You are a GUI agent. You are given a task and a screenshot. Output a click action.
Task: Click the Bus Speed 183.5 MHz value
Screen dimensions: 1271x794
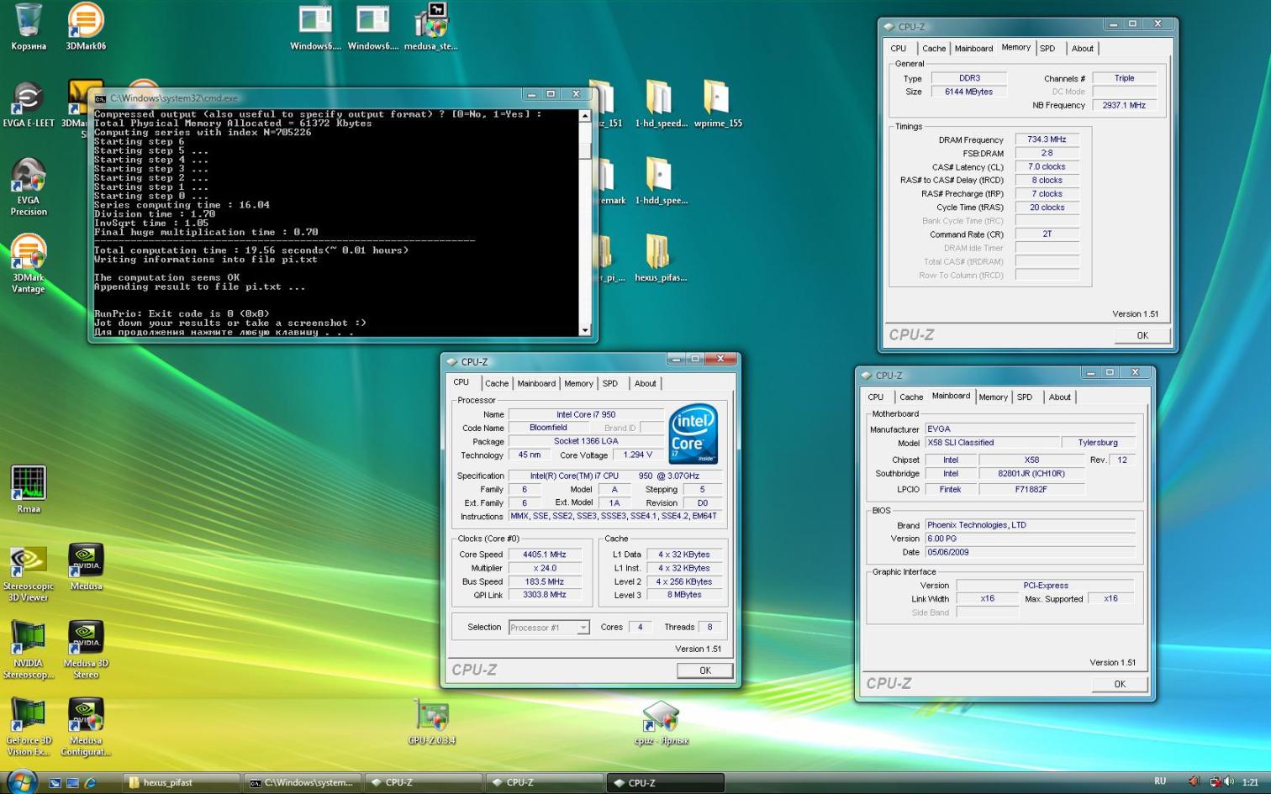[545, 581]
